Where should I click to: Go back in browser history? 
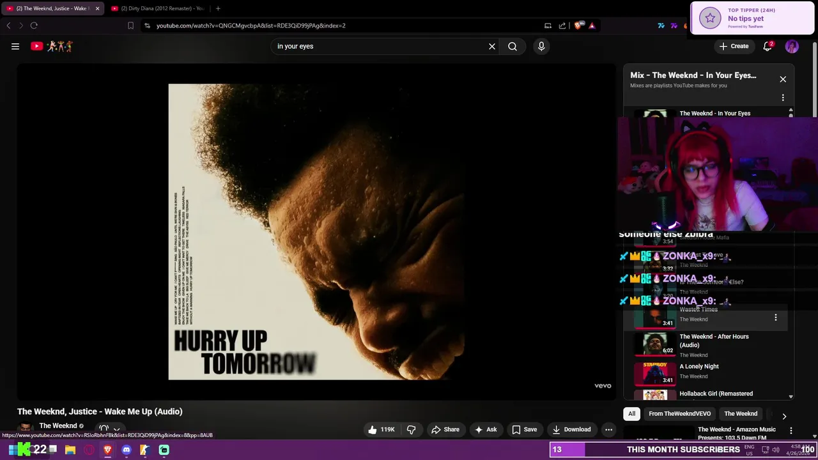click(x=8, y=26)
